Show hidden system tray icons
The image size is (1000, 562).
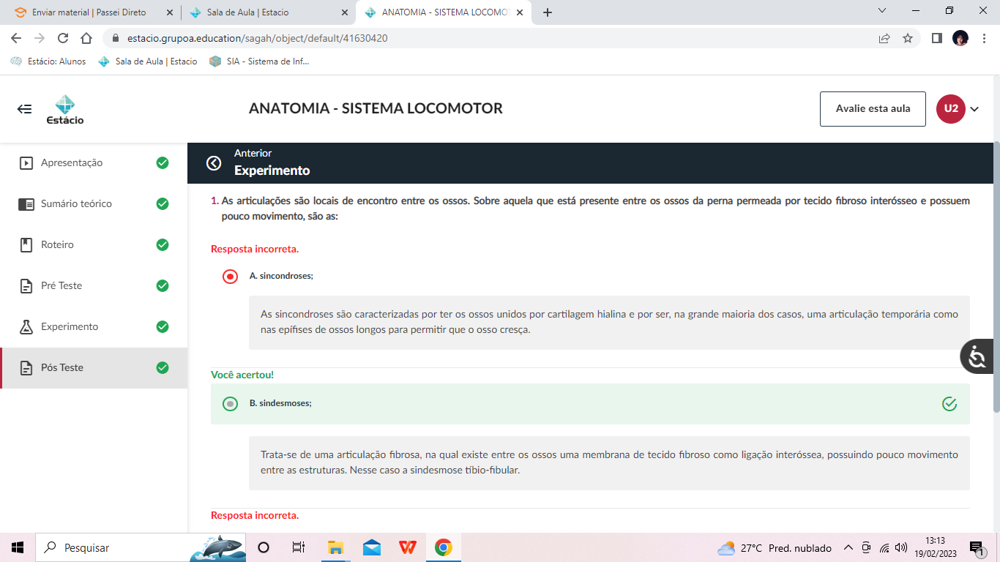coord(848,547)
